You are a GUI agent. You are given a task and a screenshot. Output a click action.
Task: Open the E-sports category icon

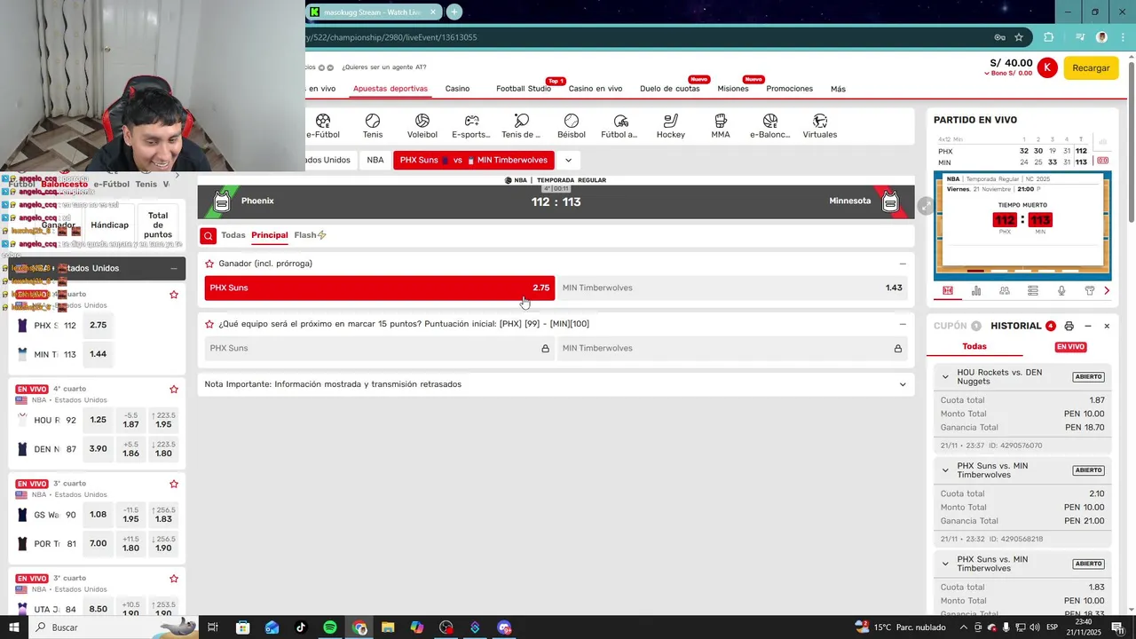[x=471, y=126]
